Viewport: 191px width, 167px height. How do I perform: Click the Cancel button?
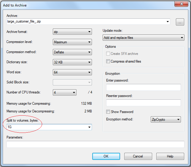pyautogui.click(x=138, y=156)
